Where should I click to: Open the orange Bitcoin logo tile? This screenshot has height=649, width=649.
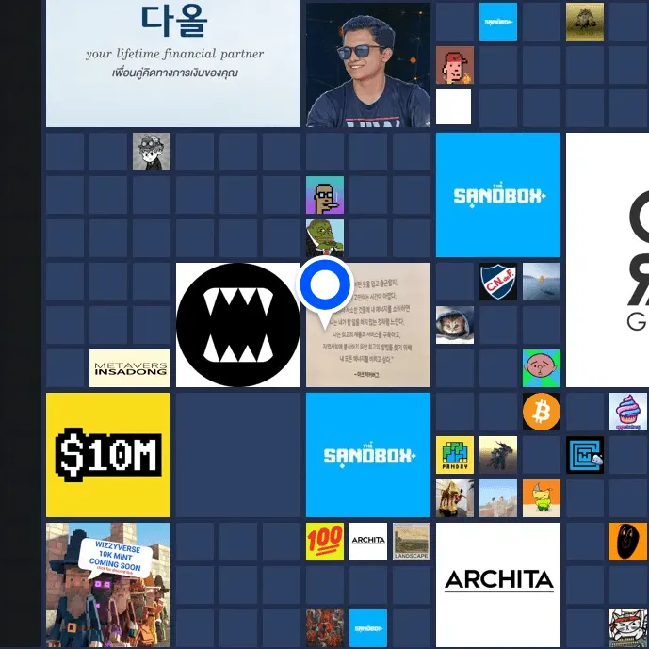(542, 412)
